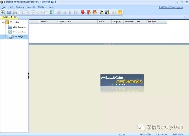Open the Utilities menu

(x=42, y=7)
